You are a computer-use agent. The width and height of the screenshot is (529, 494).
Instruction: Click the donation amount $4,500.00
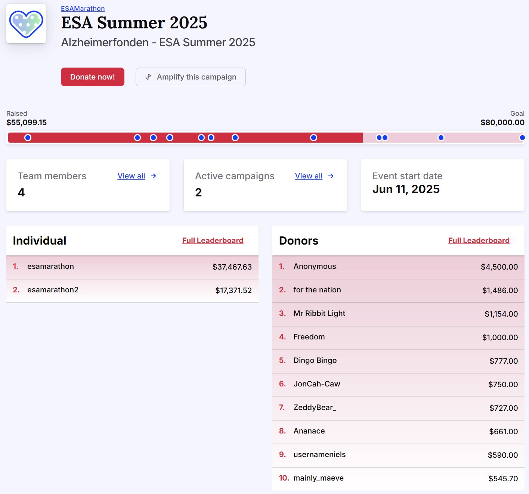499,267
